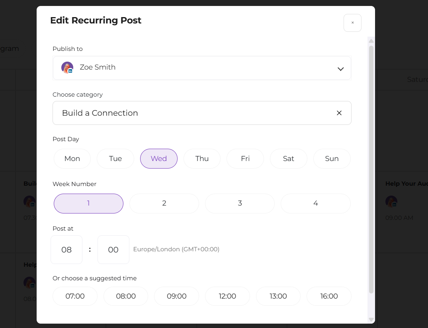Open the Choose category combo box

click(x=202, y=113)
